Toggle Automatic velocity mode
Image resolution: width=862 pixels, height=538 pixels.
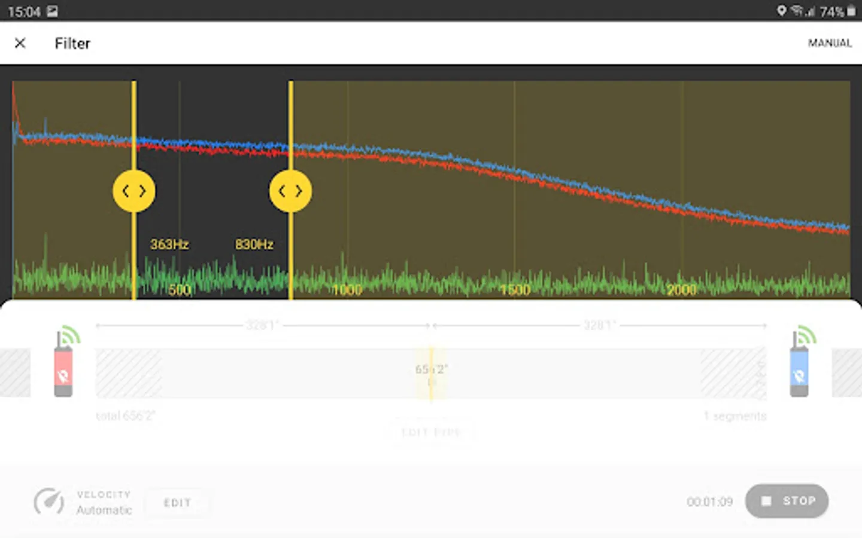coord(103,511)
